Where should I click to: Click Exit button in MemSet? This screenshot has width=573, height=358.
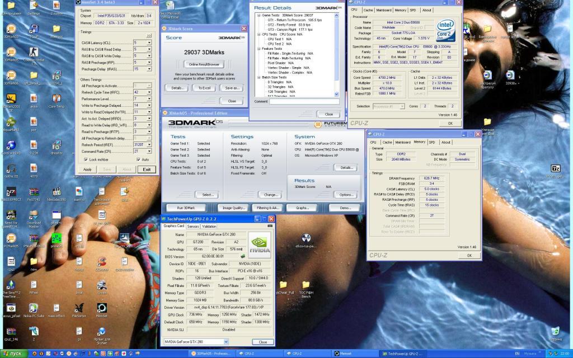coord(147,169)
